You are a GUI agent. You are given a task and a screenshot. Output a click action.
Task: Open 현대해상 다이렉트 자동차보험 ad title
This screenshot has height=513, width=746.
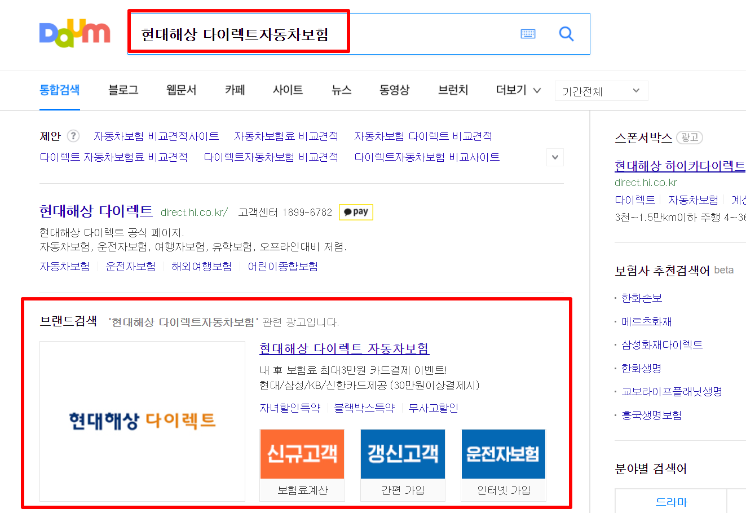coord(345,349)
